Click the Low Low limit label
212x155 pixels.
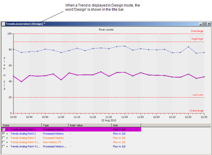tap(198, 95)
